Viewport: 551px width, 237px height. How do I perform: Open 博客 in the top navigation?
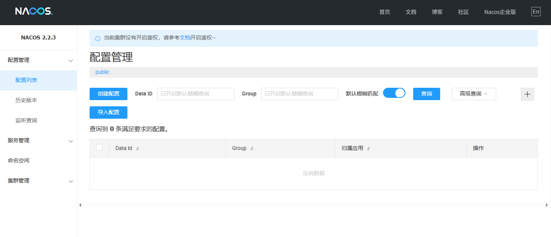coord(437,12)
